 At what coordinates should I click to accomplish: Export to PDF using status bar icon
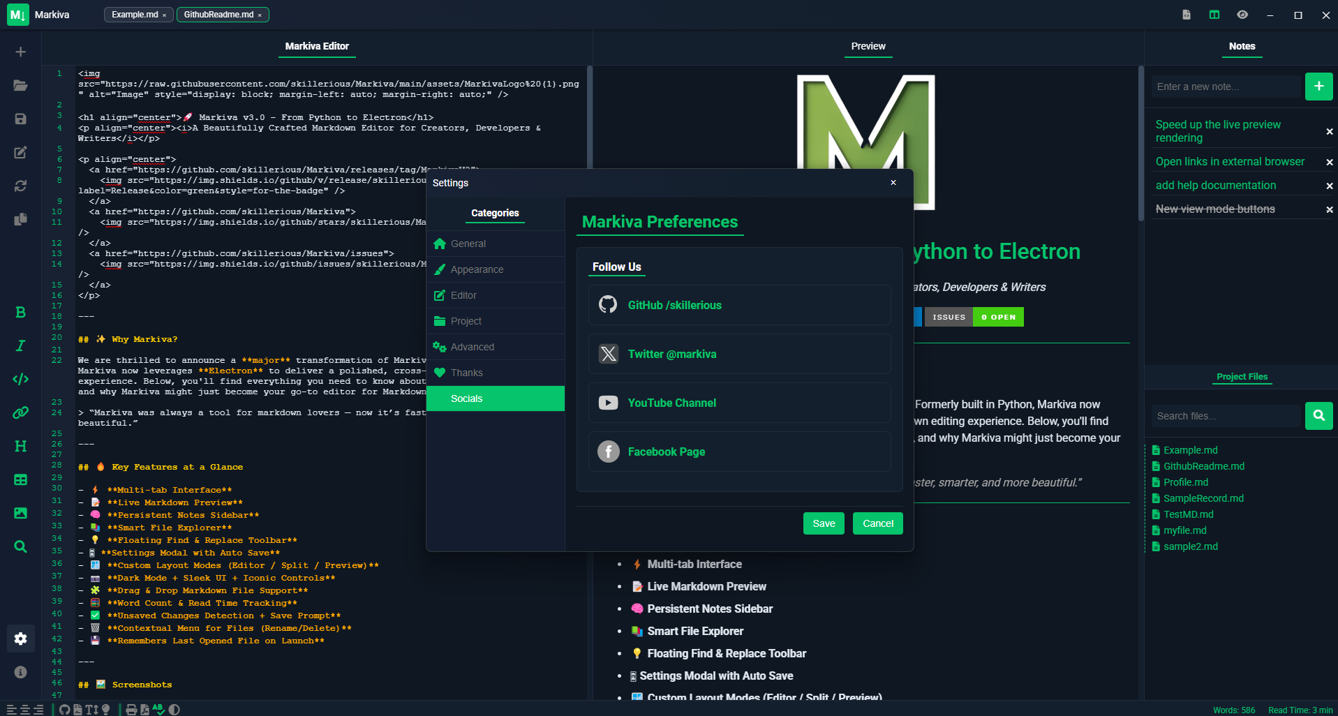click(145, 710)
